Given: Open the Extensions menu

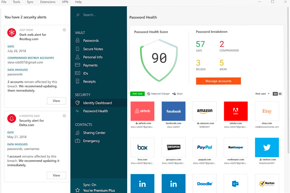Looking at the screenshot, I should point(48,2).
